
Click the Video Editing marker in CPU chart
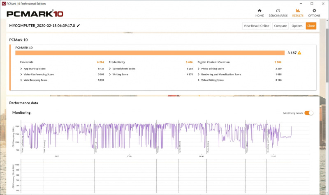coord(247,147)
